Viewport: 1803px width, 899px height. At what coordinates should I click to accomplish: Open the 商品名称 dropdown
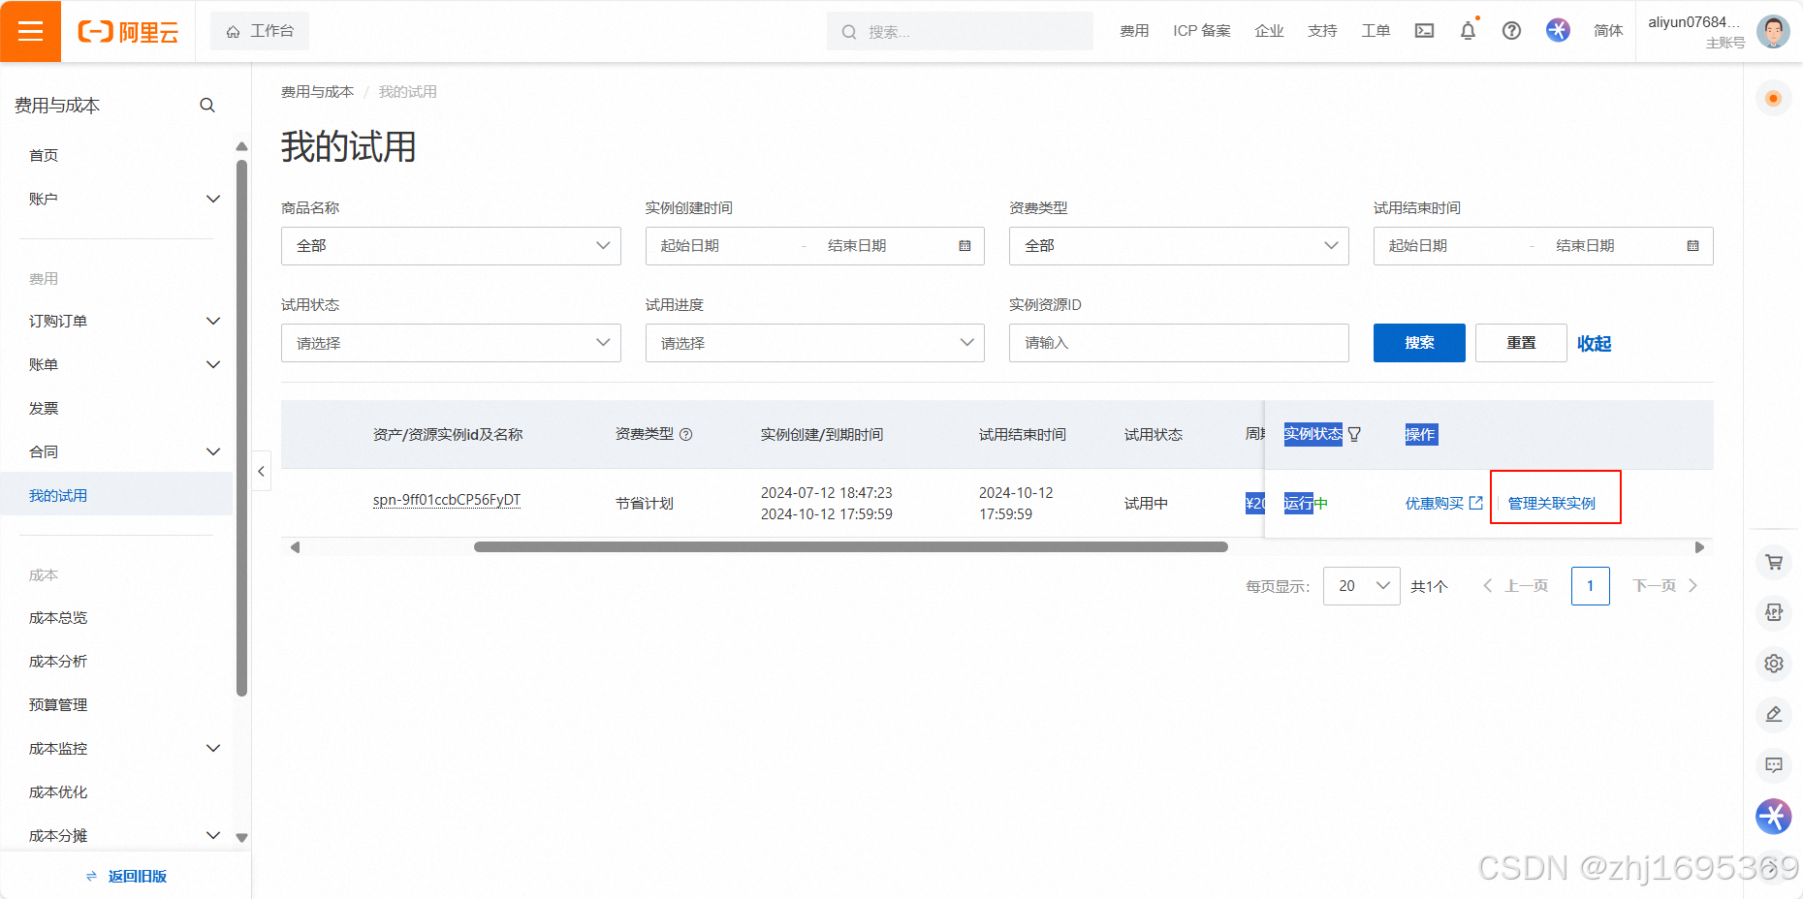pos(451,246)
